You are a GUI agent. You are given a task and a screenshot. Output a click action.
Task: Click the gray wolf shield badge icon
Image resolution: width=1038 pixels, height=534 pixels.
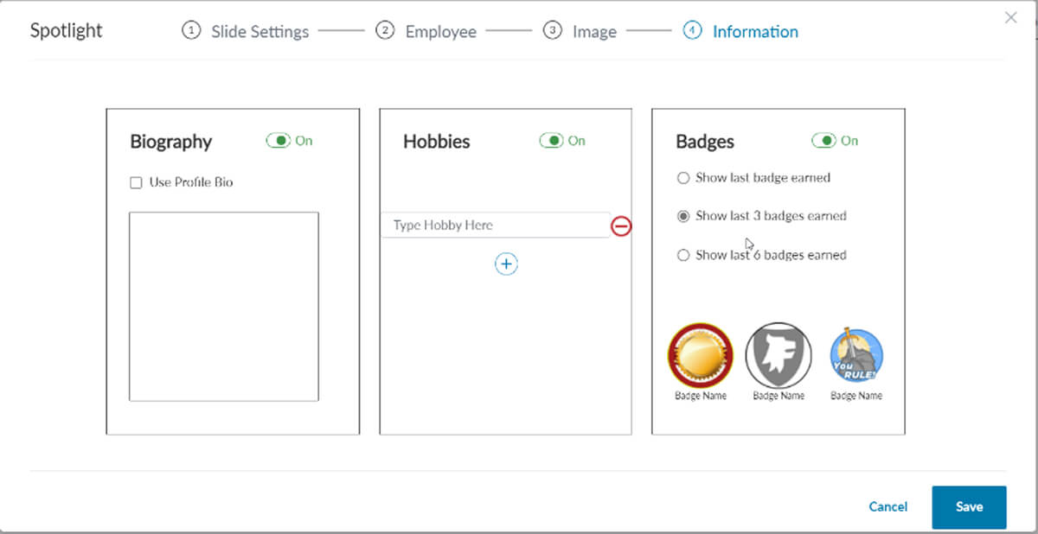click(778, 355)
